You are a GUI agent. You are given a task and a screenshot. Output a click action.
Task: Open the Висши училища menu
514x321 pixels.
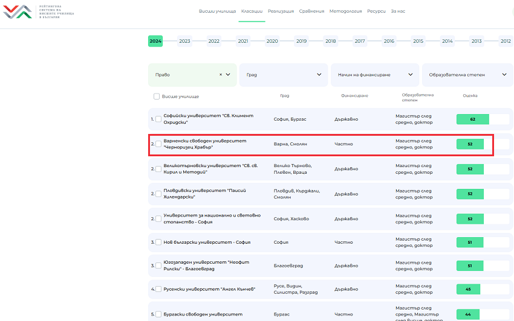click(217, 11)
